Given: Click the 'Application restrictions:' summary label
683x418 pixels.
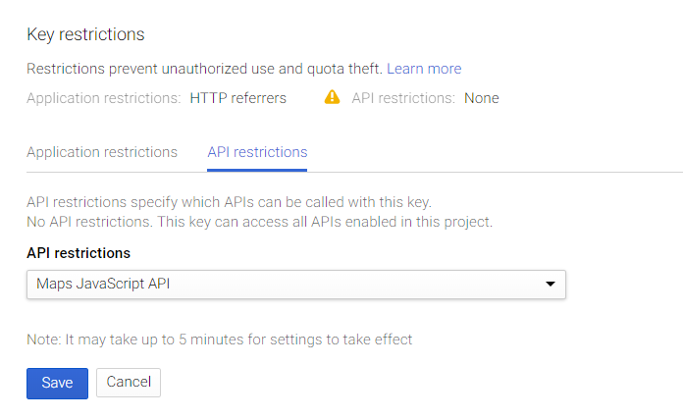Looking at the screenshot, I should pyautogui.click(x=104, y=98).
